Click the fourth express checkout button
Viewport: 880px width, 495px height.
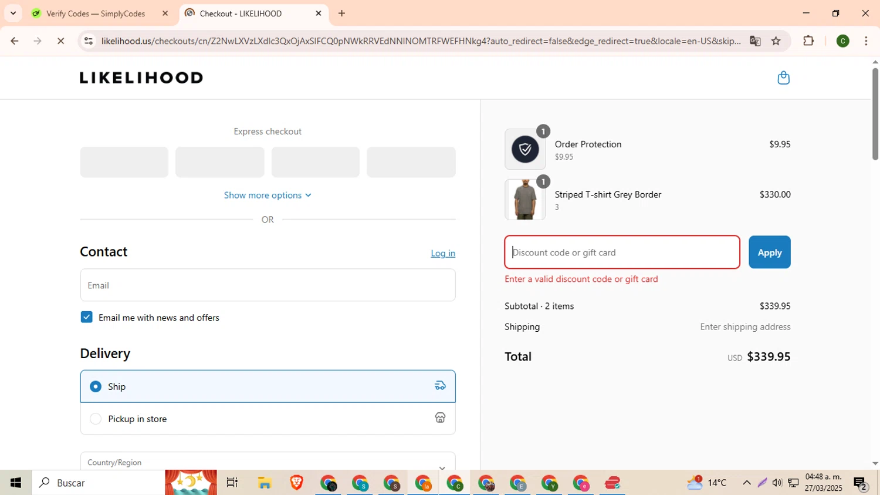click(x=411, y=162)
